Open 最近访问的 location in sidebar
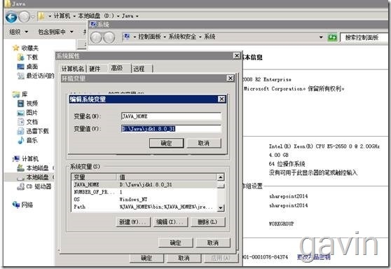The height and width of the screenshot is (269, 391). [x=36, y=76]
